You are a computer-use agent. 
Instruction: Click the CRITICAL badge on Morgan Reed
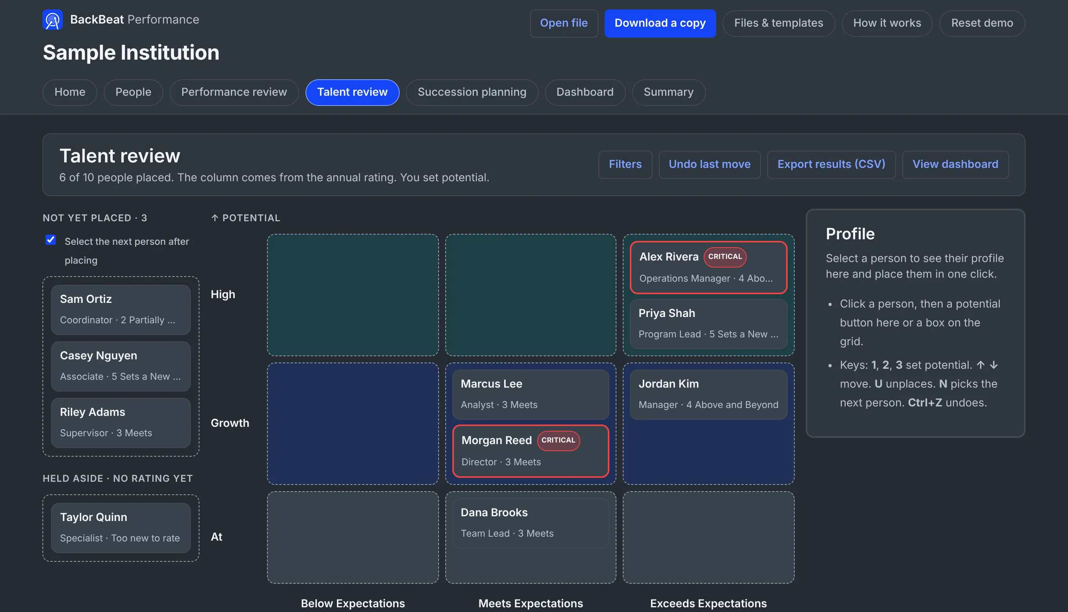tap(558, 441)
